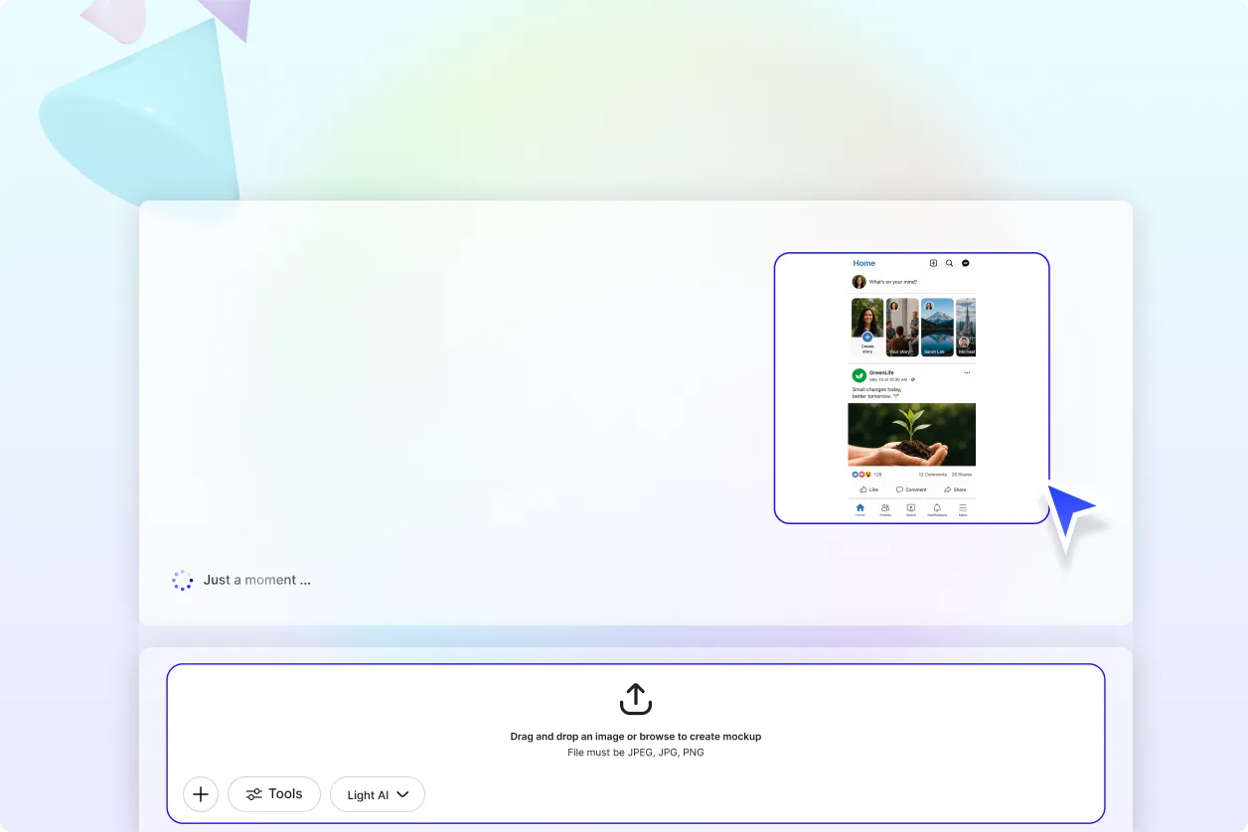Select the Friends tab in bottom nav
The image size is (1248, 832).
pos(885,509)
